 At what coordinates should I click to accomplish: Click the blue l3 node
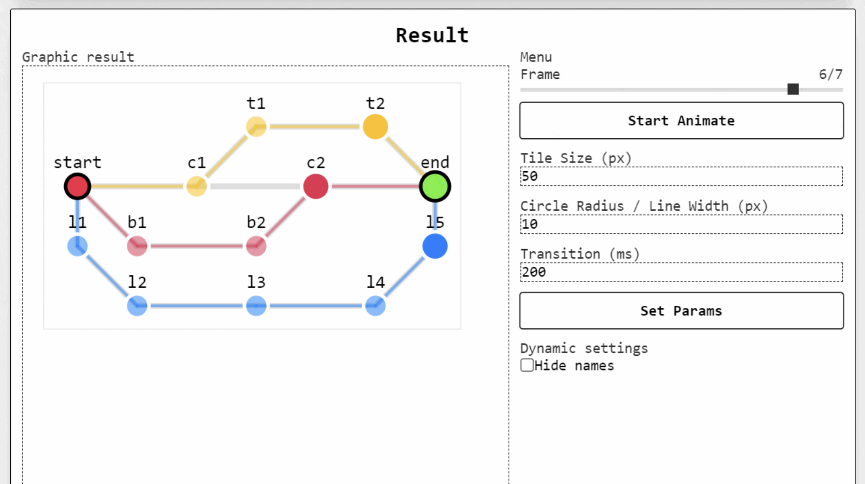[x=256, y=306]
